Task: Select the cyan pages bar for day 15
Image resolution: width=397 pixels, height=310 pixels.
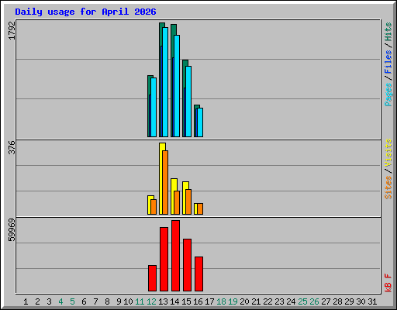Action: click(x=188, y=102)
